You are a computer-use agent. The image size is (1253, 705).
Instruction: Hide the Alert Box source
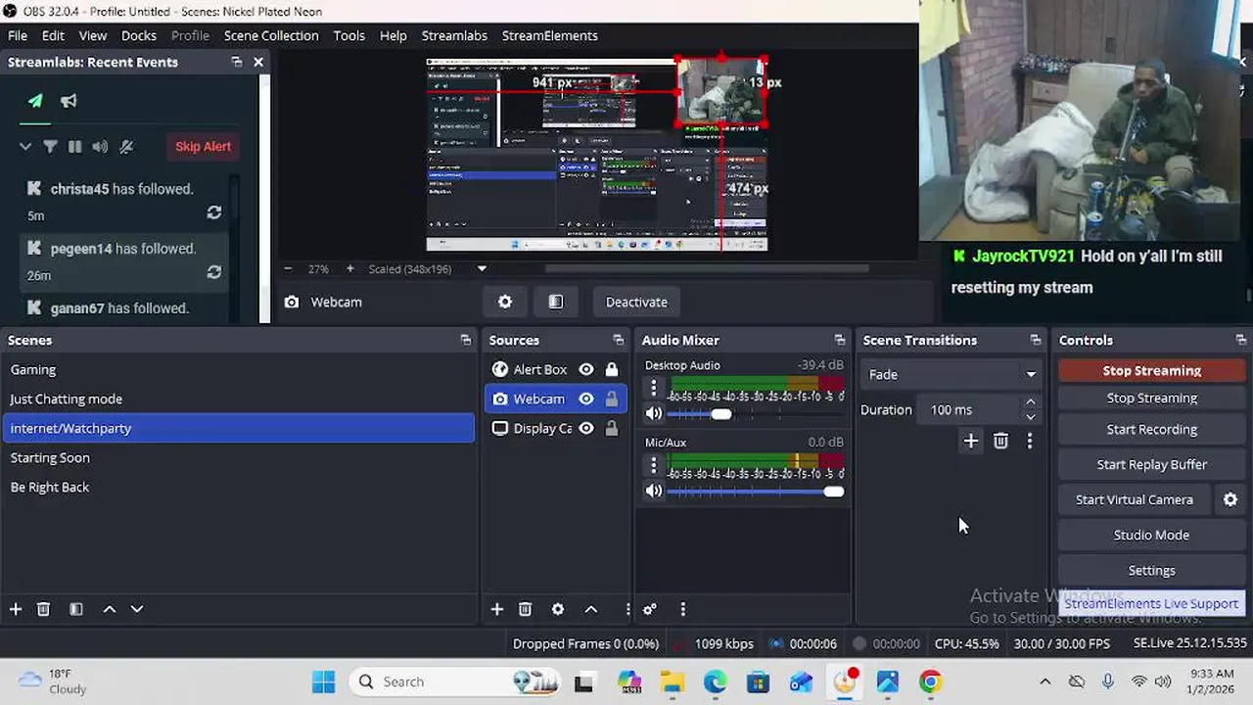coord(586,369)
